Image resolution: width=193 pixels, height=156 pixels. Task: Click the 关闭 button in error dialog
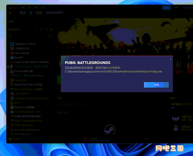(x=156, y=85)
